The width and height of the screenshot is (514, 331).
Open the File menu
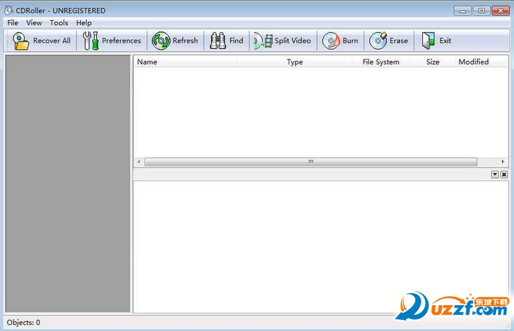(13, 23)
